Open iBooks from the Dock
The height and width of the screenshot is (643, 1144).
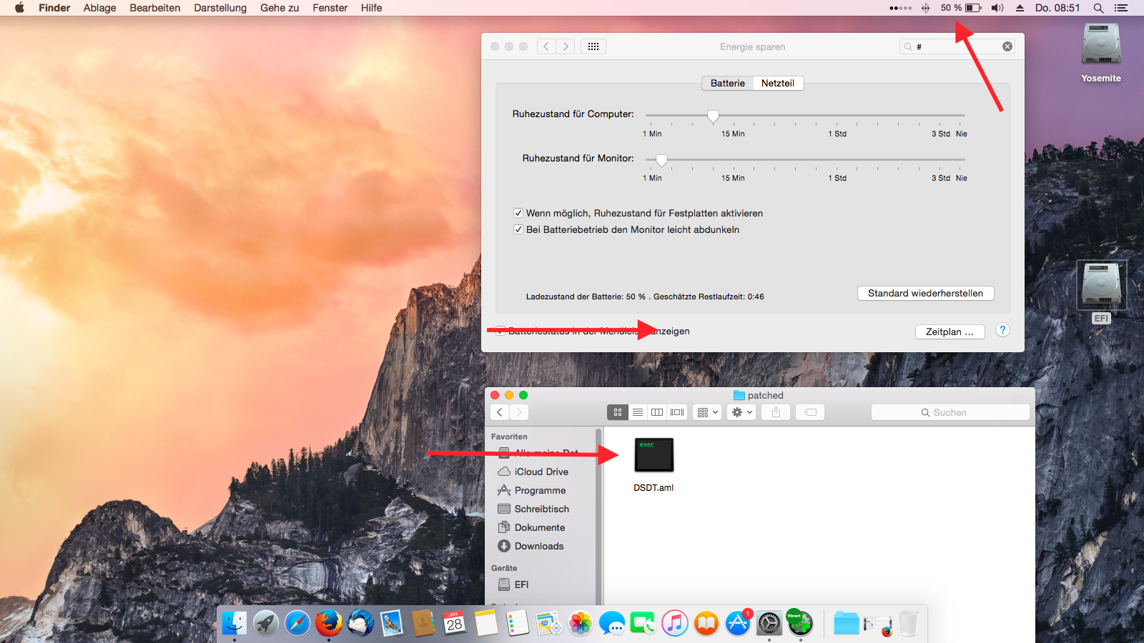pyautogui.click(x=706, y=624)
